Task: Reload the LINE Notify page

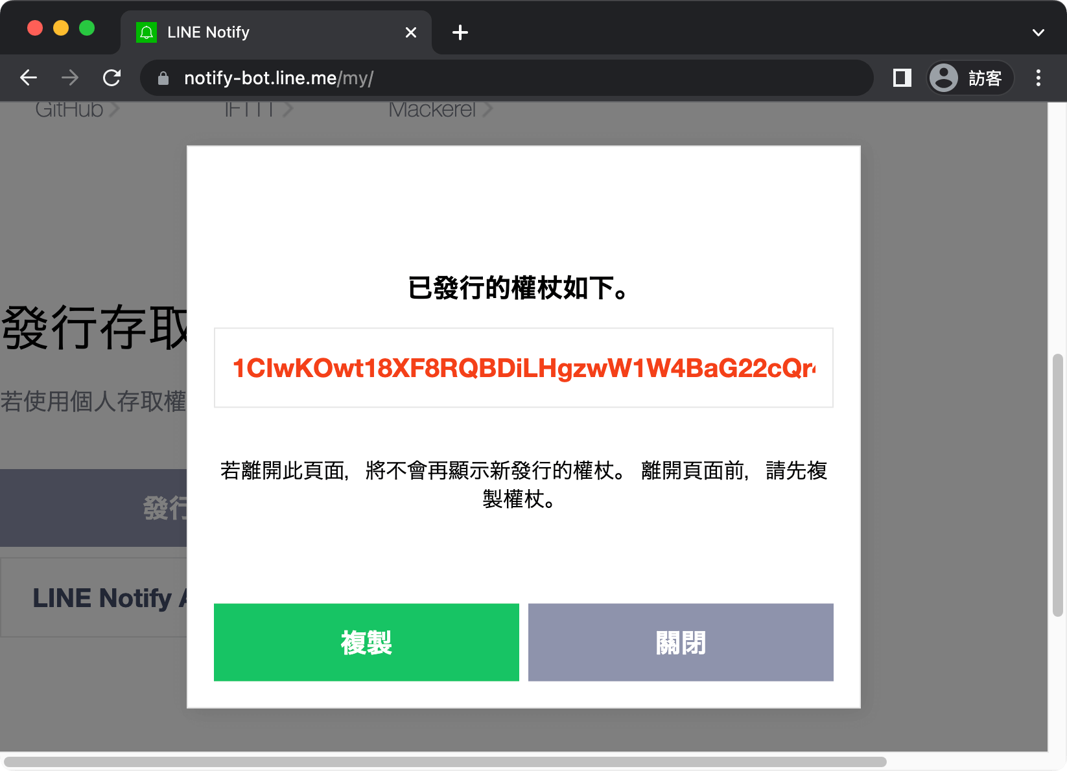Action: click(112, 78)
